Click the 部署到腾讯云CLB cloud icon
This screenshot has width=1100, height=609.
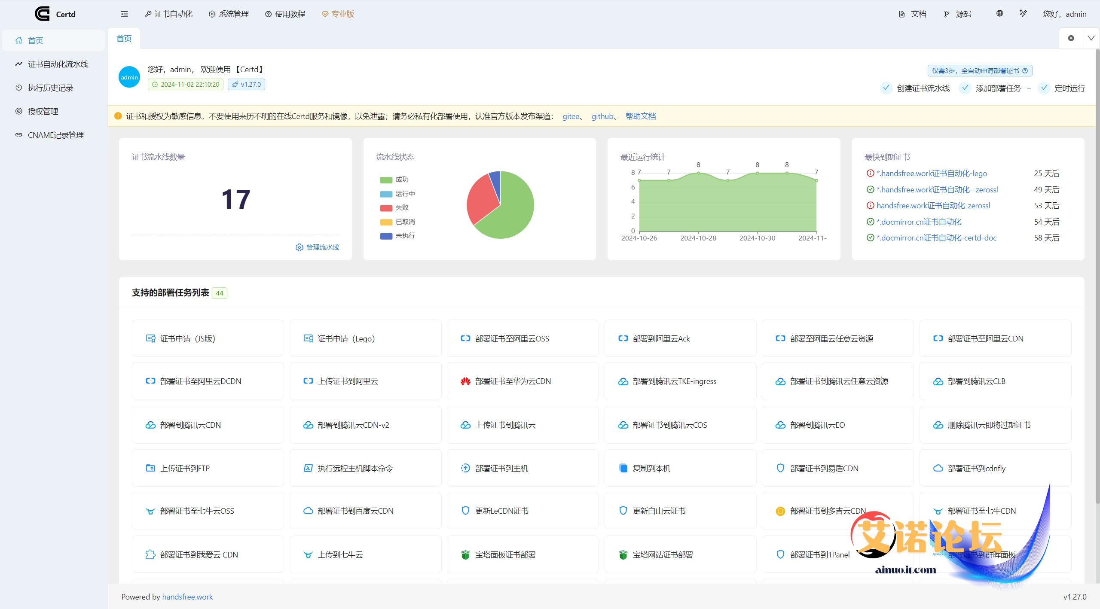pos(938,381)
